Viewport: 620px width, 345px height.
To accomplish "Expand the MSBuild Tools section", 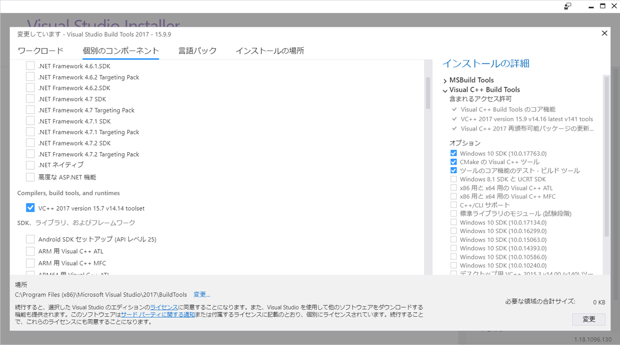I will (x=445, y=80).
